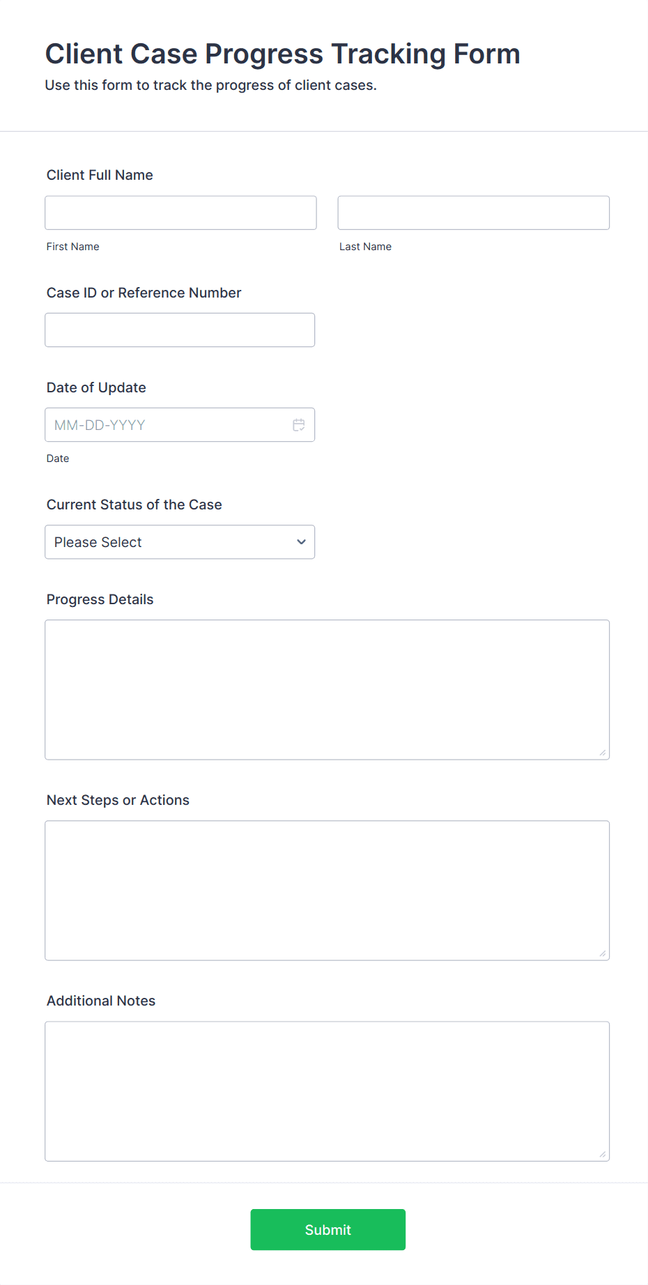Click the chevron arrow on Please Select
Image resolution: width=648 pixels, height=1285 pixels.
(x=301, y=542)
